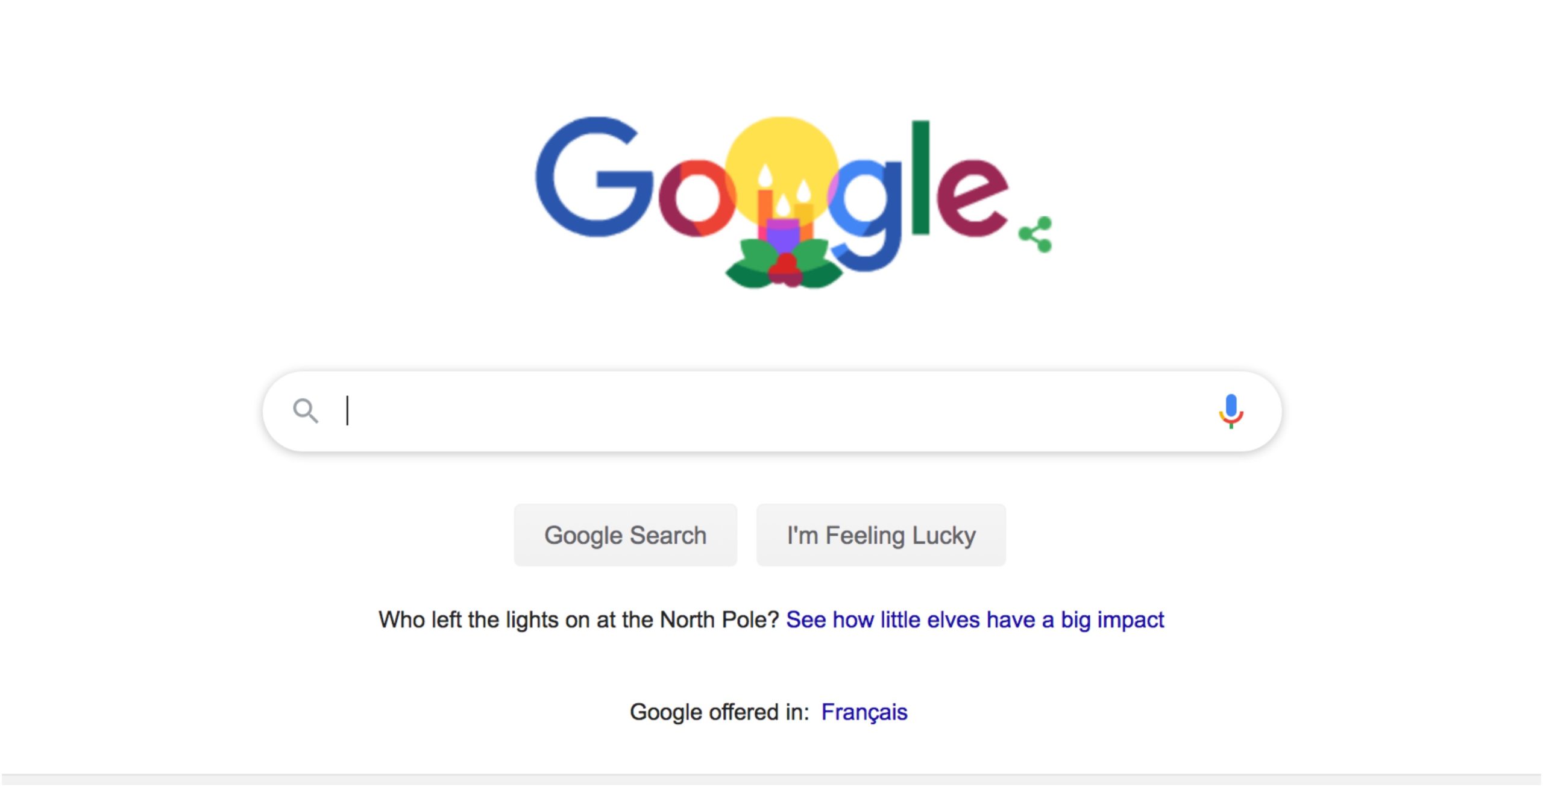Click the purple candle in the doodle
Image resolution: width=1543 pixels, height=787 pixels.
pos(782,235)
